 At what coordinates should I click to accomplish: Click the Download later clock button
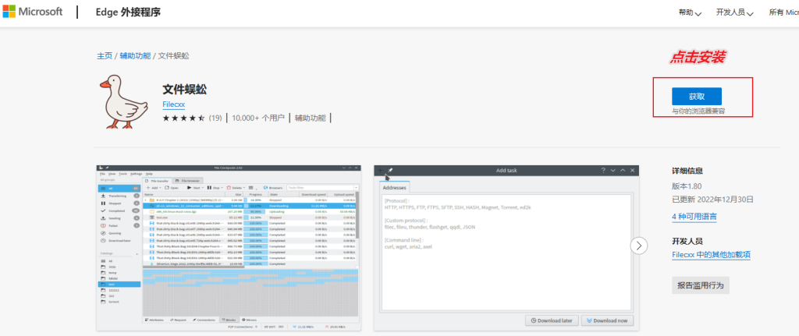(552, 320)
